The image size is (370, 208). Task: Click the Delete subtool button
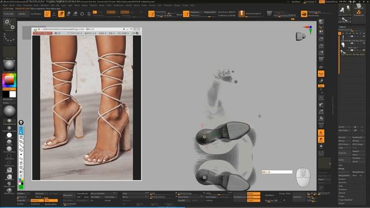(345, 160)
